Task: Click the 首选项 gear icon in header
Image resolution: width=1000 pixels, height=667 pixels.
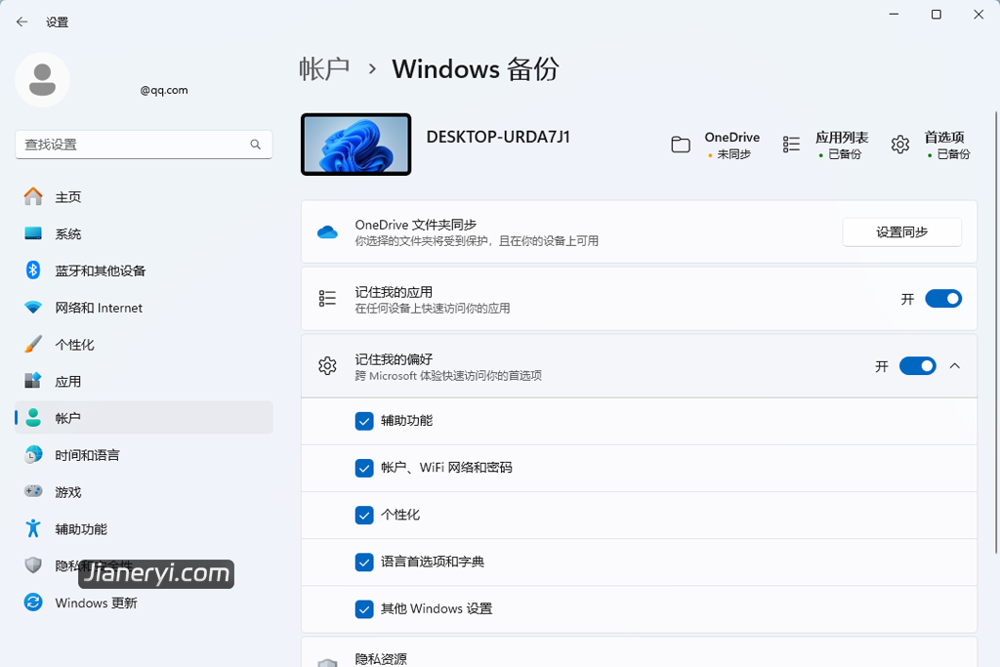Action: 899,145
